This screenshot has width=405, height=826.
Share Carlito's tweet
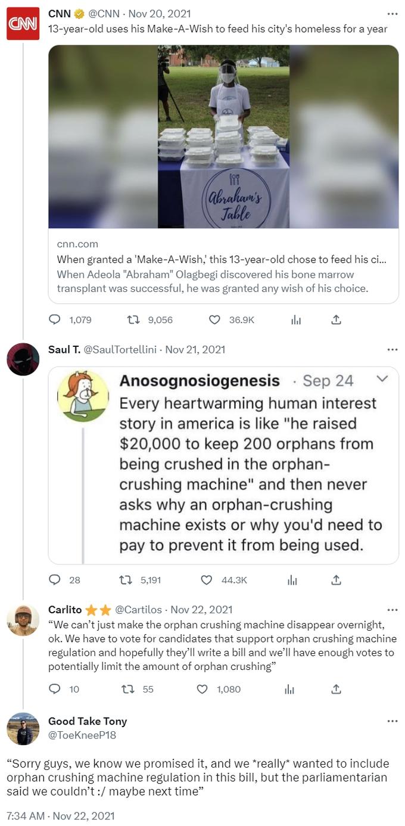coord(336,689)
